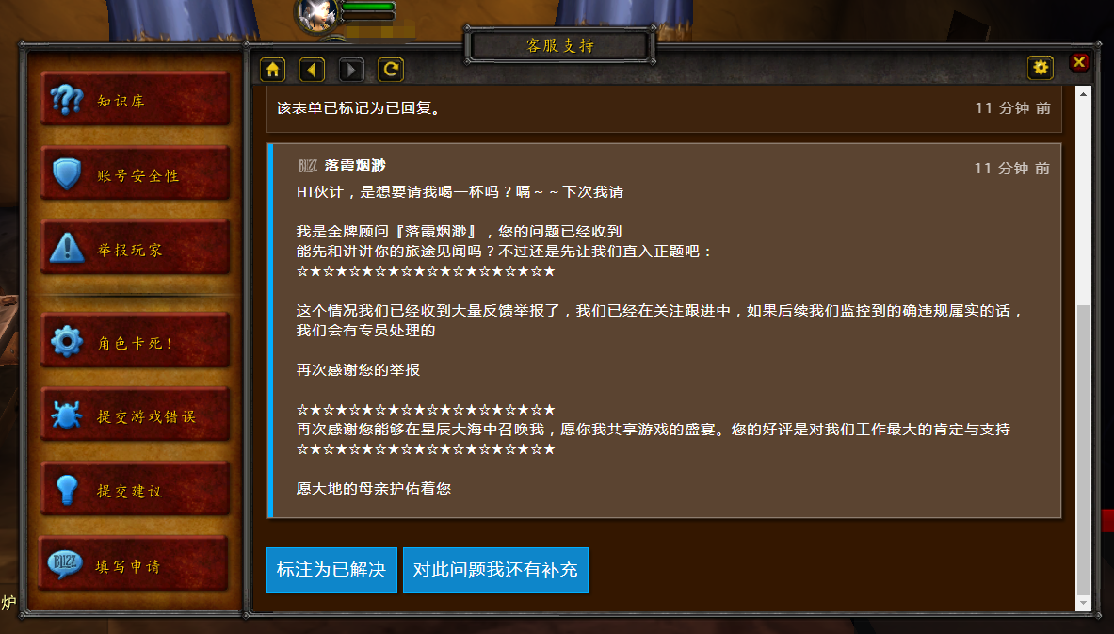The width and height of the screenshot is (1114, 634).
Task: Click the home icon in browser toolbar
Action: (273, 70)
